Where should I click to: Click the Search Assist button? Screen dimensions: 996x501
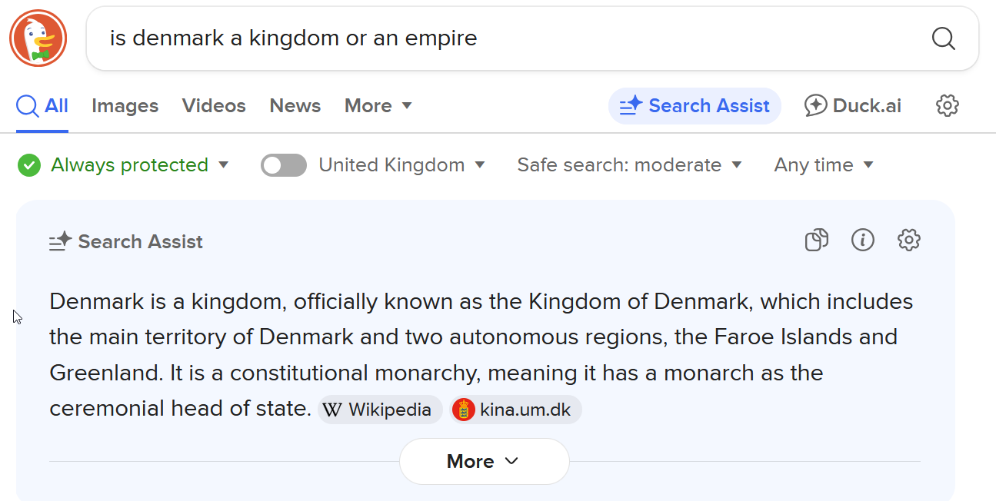[695, 106]
